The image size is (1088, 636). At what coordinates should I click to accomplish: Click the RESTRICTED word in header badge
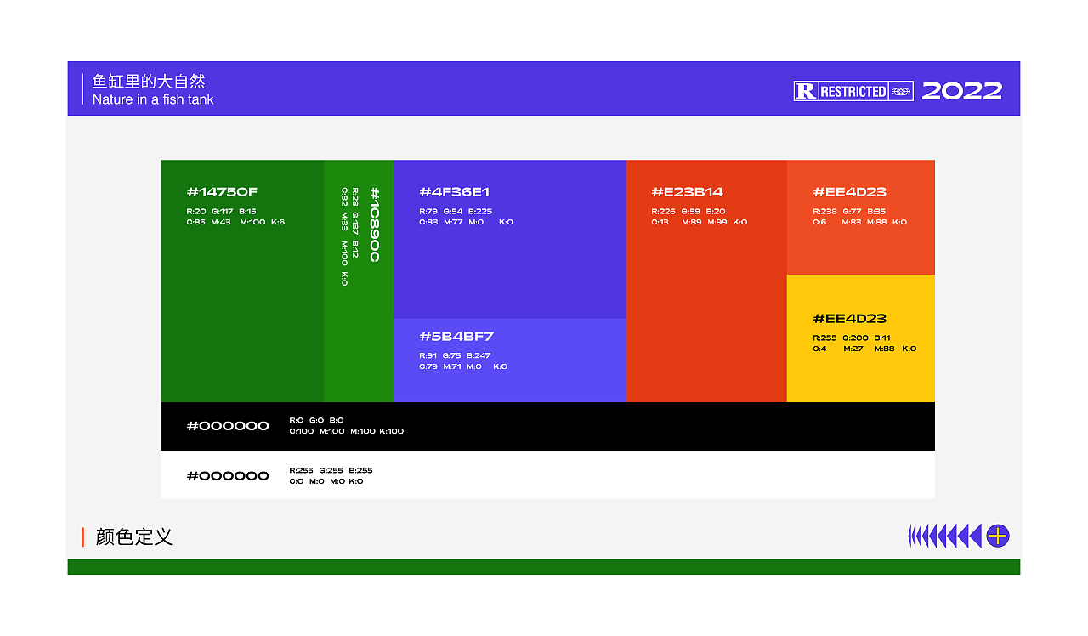[853, 91]
